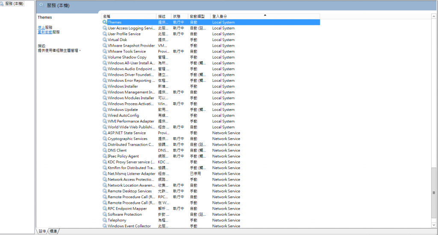The height and width of the screenshot is (235, 438).
Task: Click the gear icon beside WMI Performance Adapter
Action: coord(105,121)
